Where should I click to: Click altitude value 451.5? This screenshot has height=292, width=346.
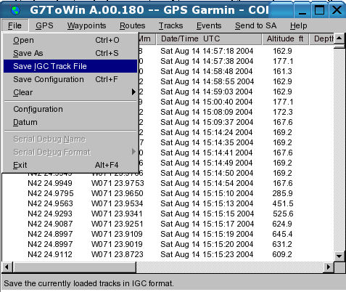coord(283,203)
